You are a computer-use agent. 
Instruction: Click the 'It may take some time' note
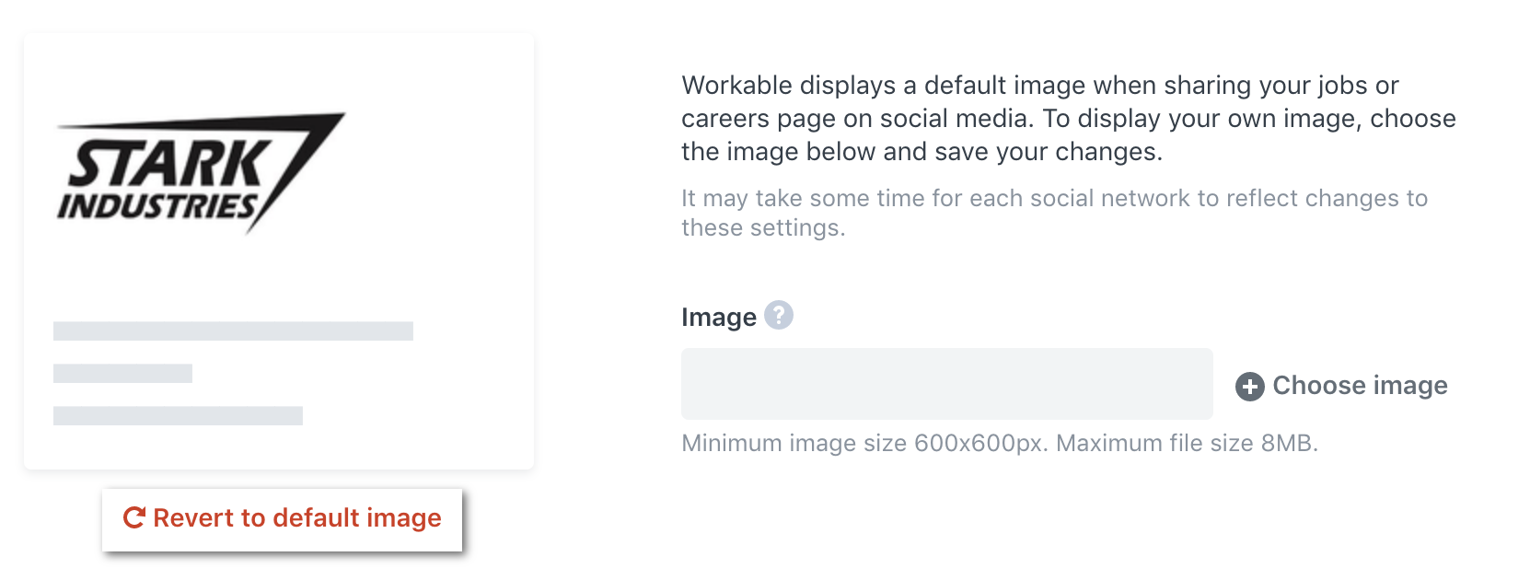tap(1054, 213)
